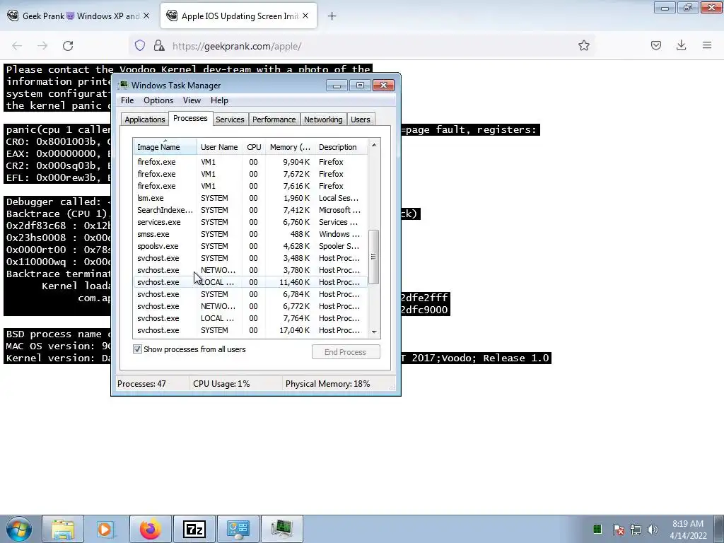Viewport: 724px width, 543px height.
Task: Sort by Description column header
Action: tap(341, 147)
